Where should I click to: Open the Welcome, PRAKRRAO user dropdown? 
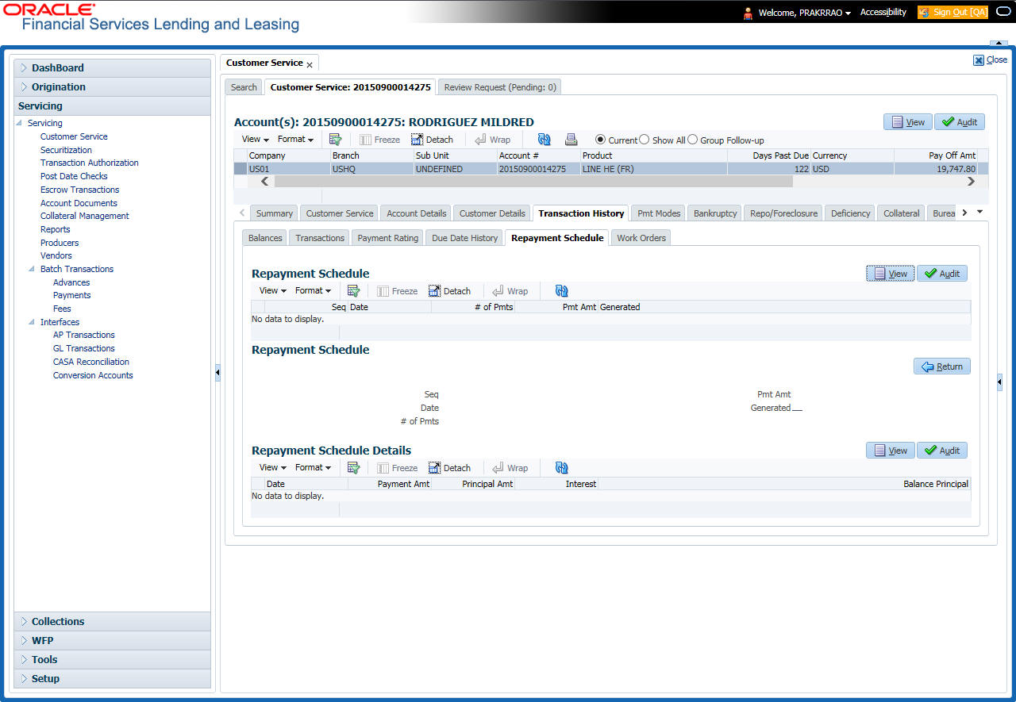[804, 13]
